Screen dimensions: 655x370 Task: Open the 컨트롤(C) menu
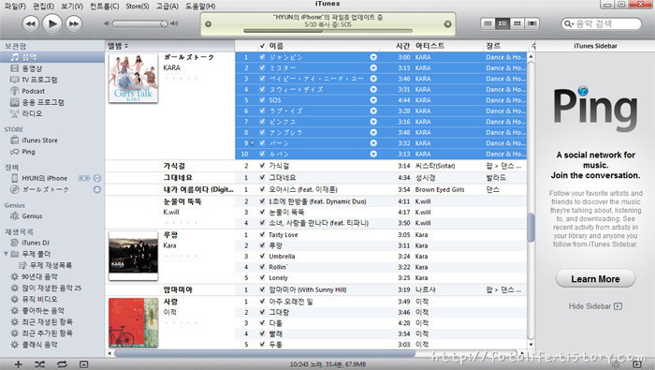[x=105, y=6]
